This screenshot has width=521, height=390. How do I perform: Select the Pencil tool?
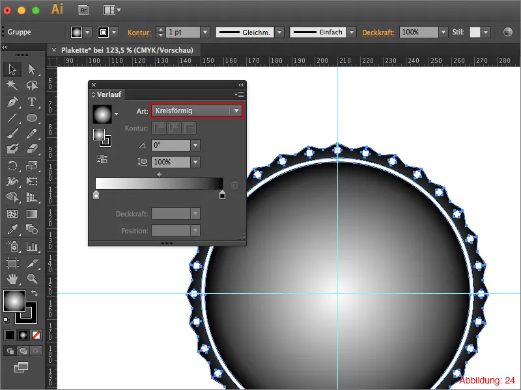tap(32, 133)
